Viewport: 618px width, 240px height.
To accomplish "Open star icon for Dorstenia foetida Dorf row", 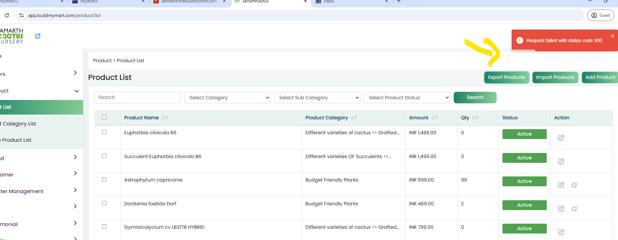I will (575, 209).
